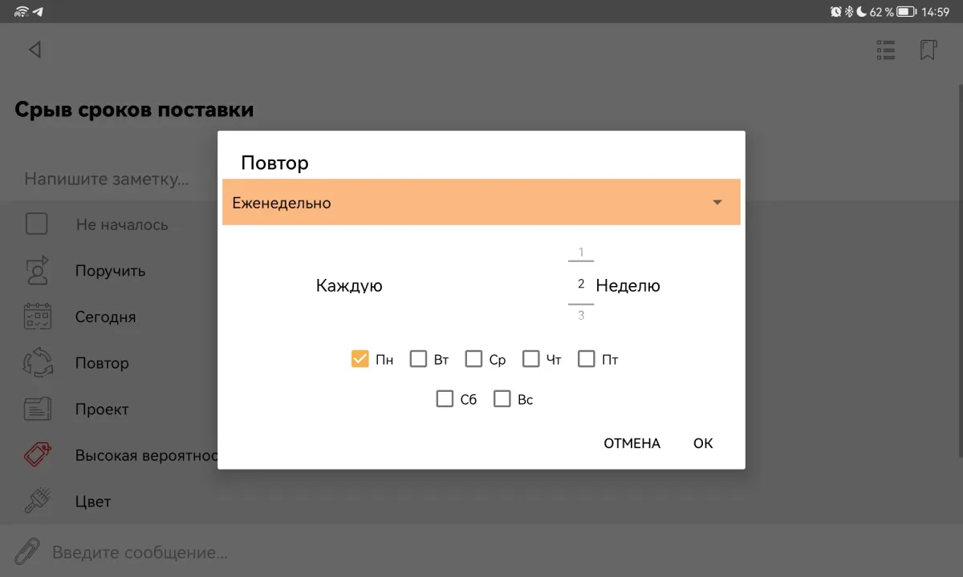This screenshot has width=963, height=577.
Task: Open the Еженедельно frequency dropdown
Action: 481,203
